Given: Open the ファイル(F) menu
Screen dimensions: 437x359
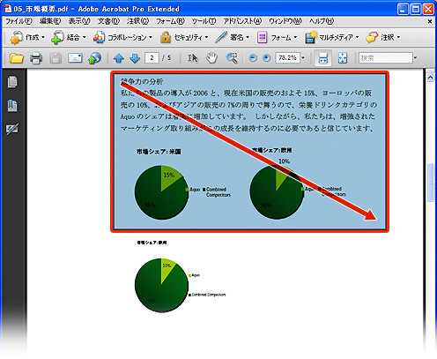Looking at the screenshot, I should coord(19,21).
